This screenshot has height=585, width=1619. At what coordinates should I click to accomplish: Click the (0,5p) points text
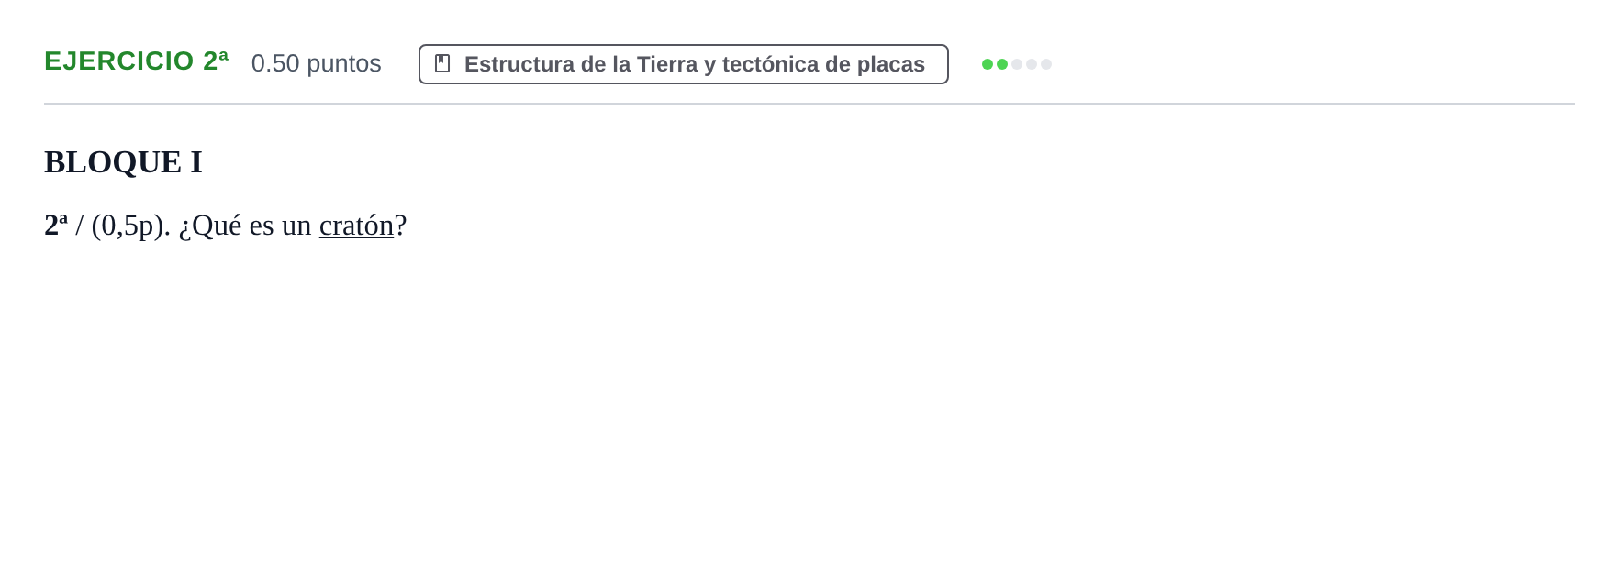130,226
